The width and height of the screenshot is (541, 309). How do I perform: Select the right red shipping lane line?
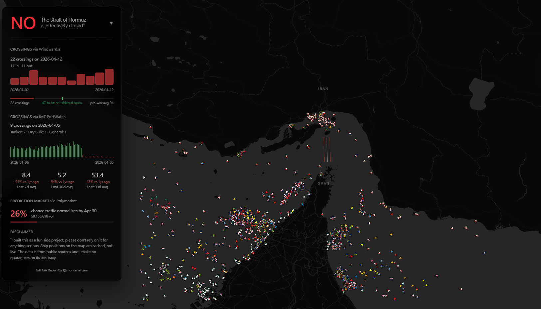coord(330,149)
